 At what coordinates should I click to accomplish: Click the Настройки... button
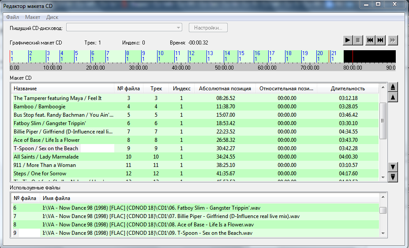pos(208,28)
